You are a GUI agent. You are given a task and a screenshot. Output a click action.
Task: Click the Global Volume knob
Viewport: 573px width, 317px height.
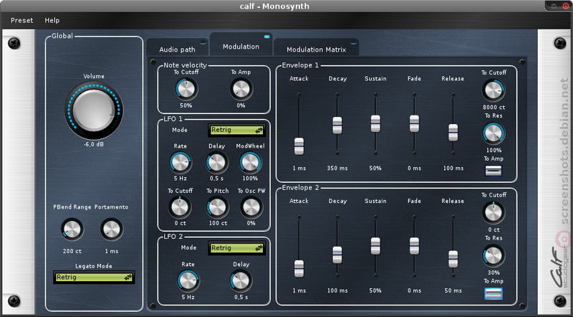(94, 110)
